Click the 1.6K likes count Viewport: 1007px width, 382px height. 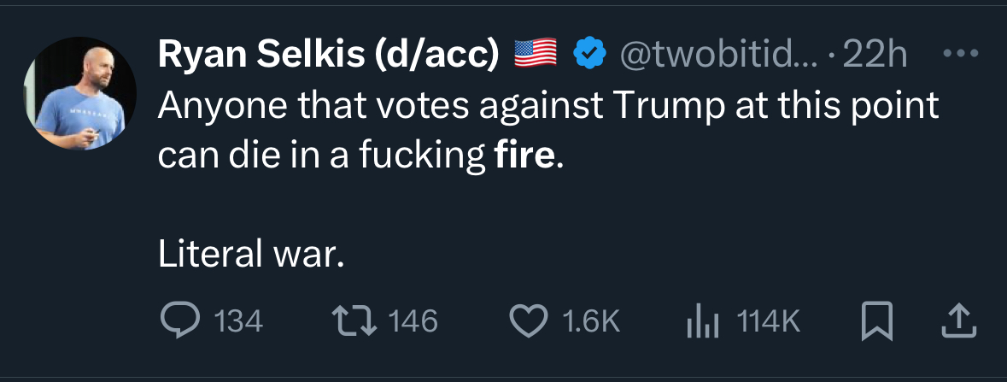click(x=590, y=321)
